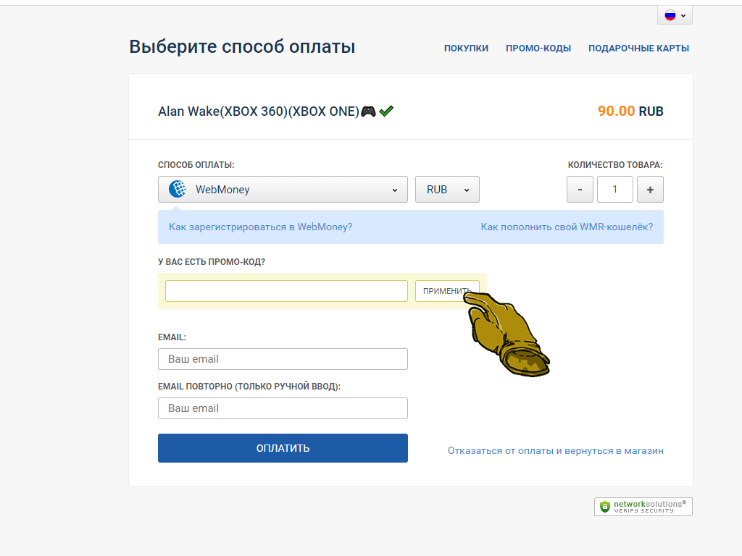742x556 pixels.
Task: Open Подарочные карты link
Action: pos(638,49)
